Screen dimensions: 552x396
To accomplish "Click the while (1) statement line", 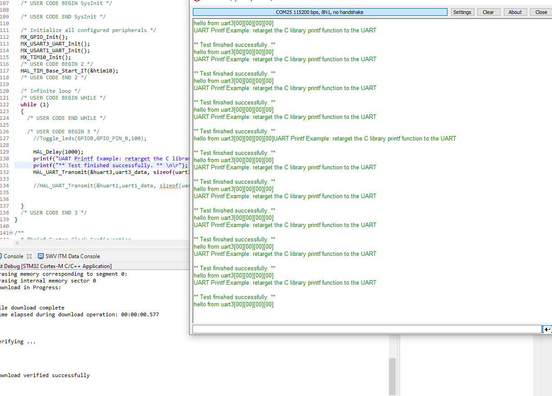I will pyautogui.click(x=34, y=105).
